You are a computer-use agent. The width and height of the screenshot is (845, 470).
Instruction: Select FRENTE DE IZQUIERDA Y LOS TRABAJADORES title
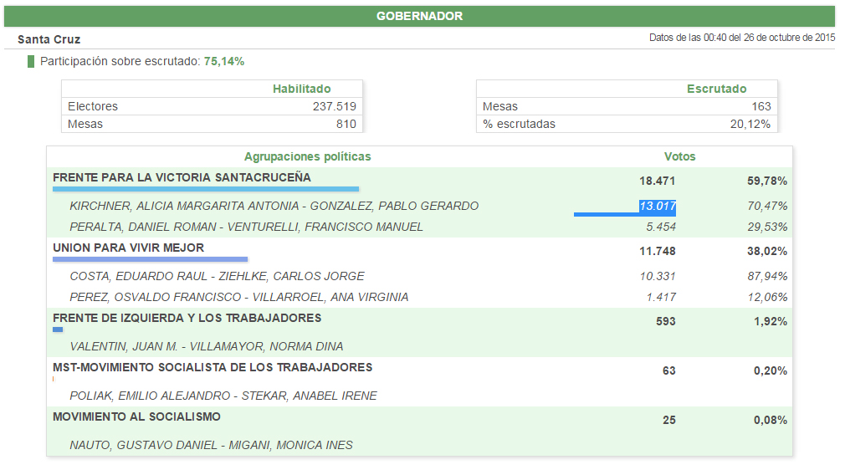(x=187, y=318)
